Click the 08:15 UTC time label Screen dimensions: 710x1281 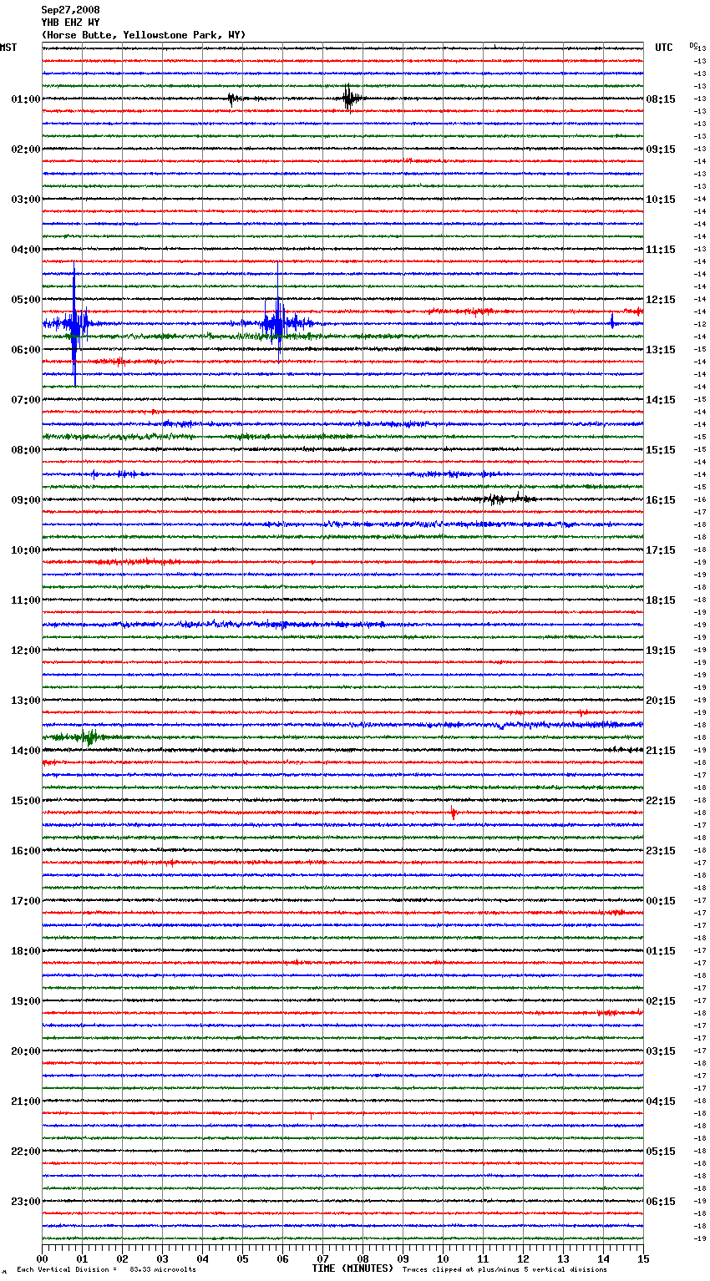(661, 99)
